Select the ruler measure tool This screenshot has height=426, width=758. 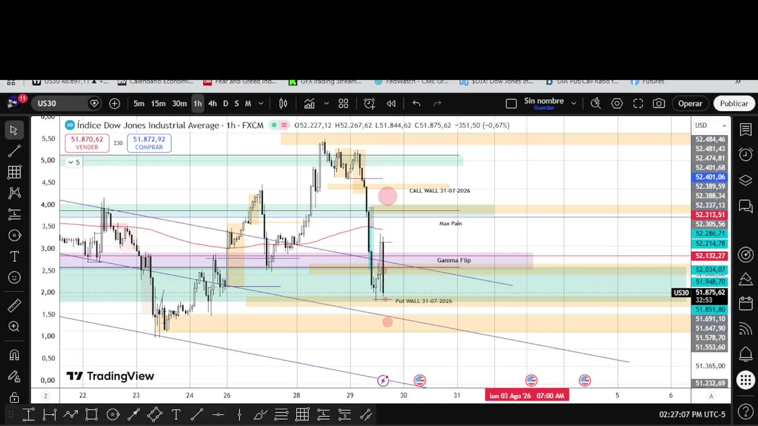pos(14,305)
